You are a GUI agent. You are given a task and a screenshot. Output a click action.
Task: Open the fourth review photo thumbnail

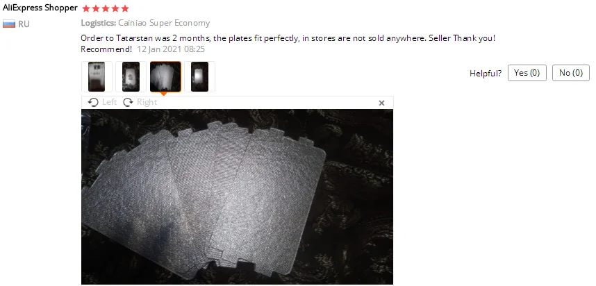tap(199, 77)
